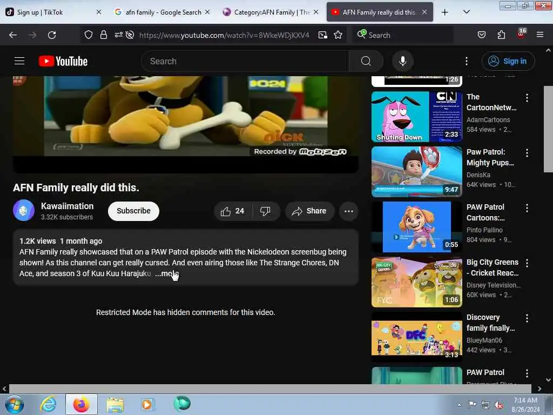This screenshot has width=553, height=415.
Task: Open a new browser tab
Action: click(445, 12)
